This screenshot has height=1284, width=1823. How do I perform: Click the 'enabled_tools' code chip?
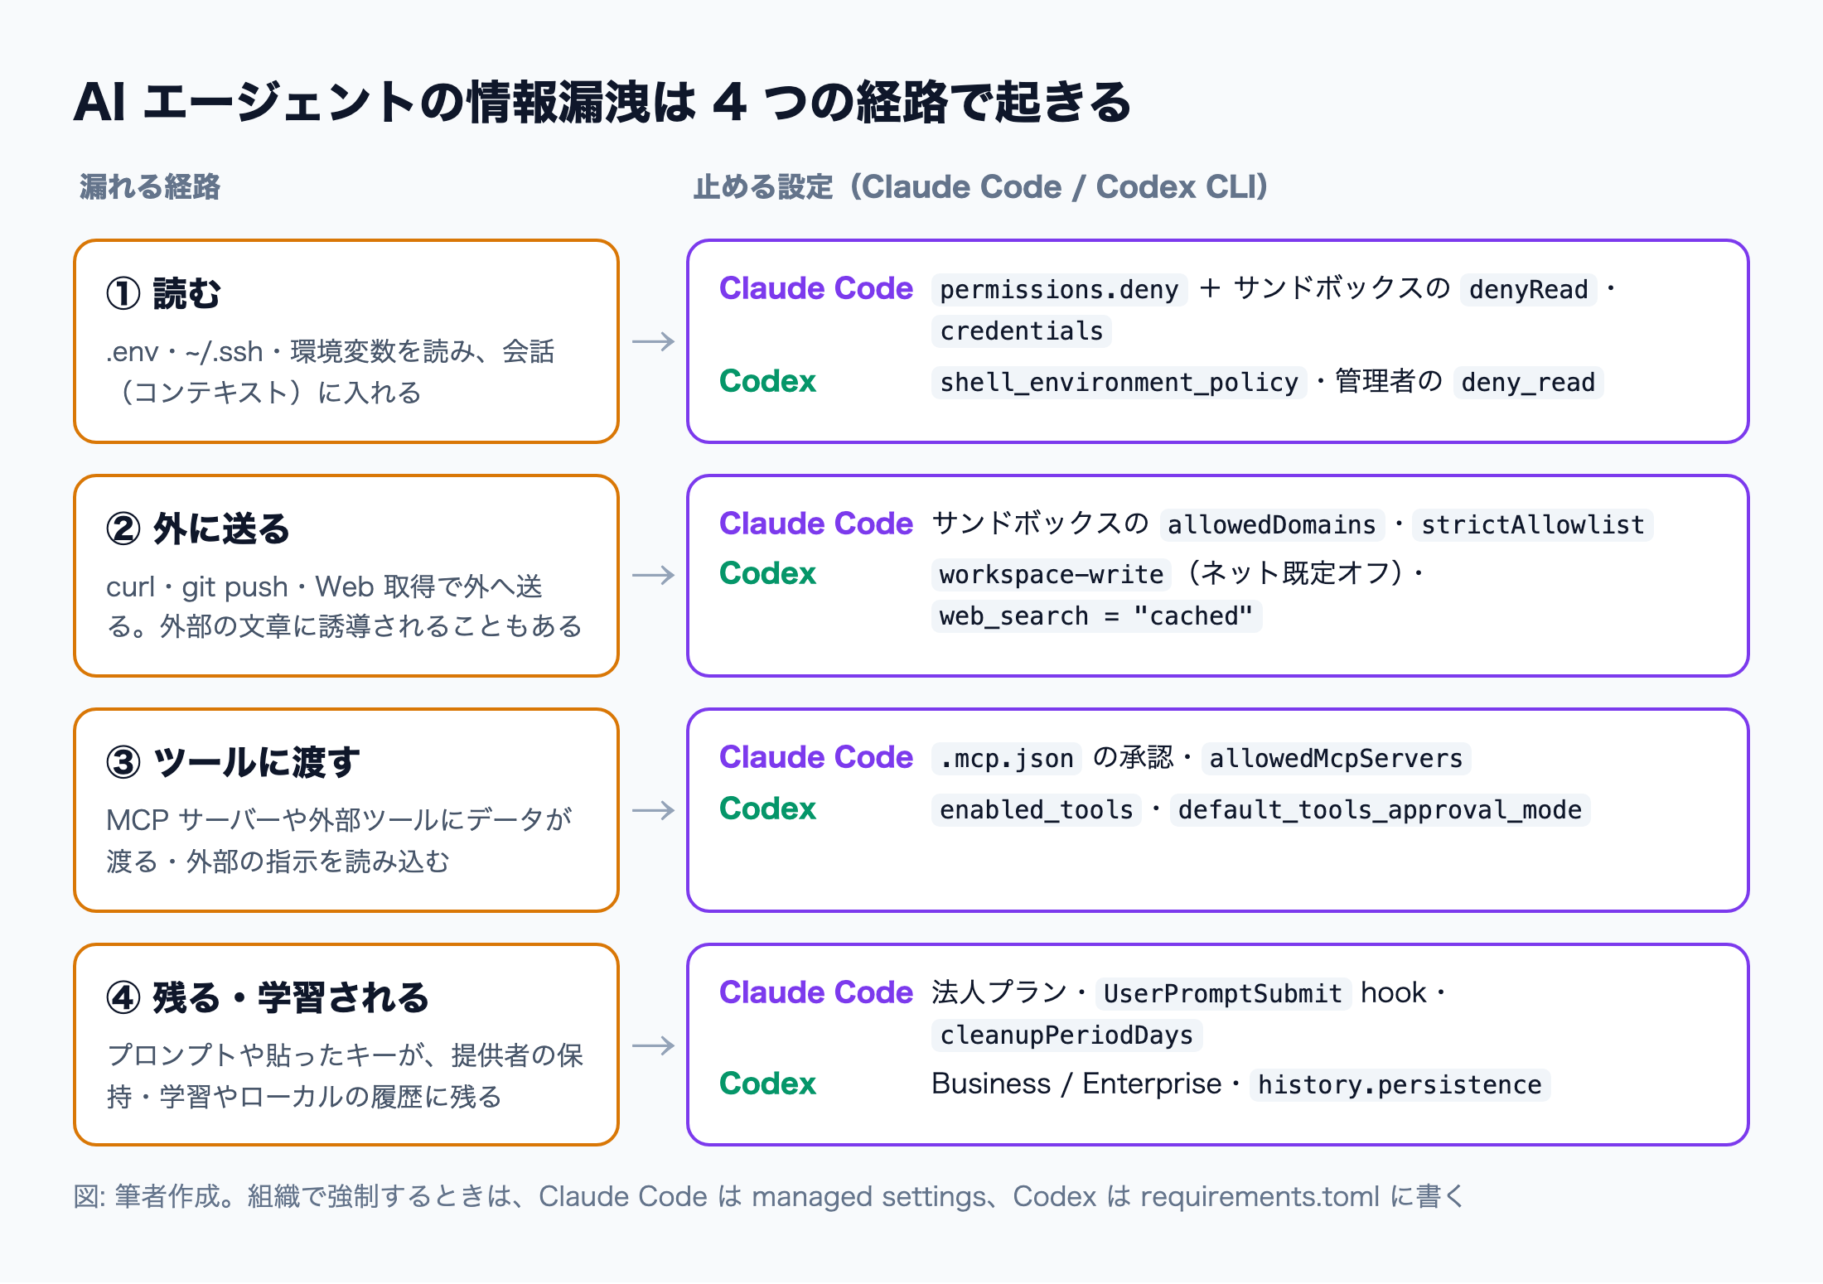point(1036,810)
